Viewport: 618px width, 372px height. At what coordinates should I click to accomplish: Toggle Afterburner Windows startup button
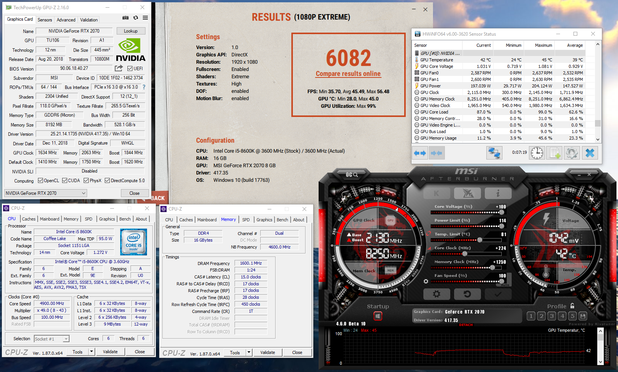(378, 316)
